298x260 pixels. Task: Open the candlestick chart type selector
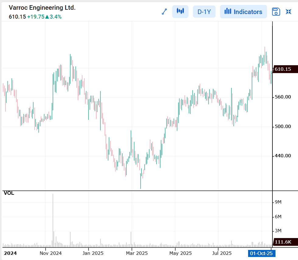[x=180, y=12]
